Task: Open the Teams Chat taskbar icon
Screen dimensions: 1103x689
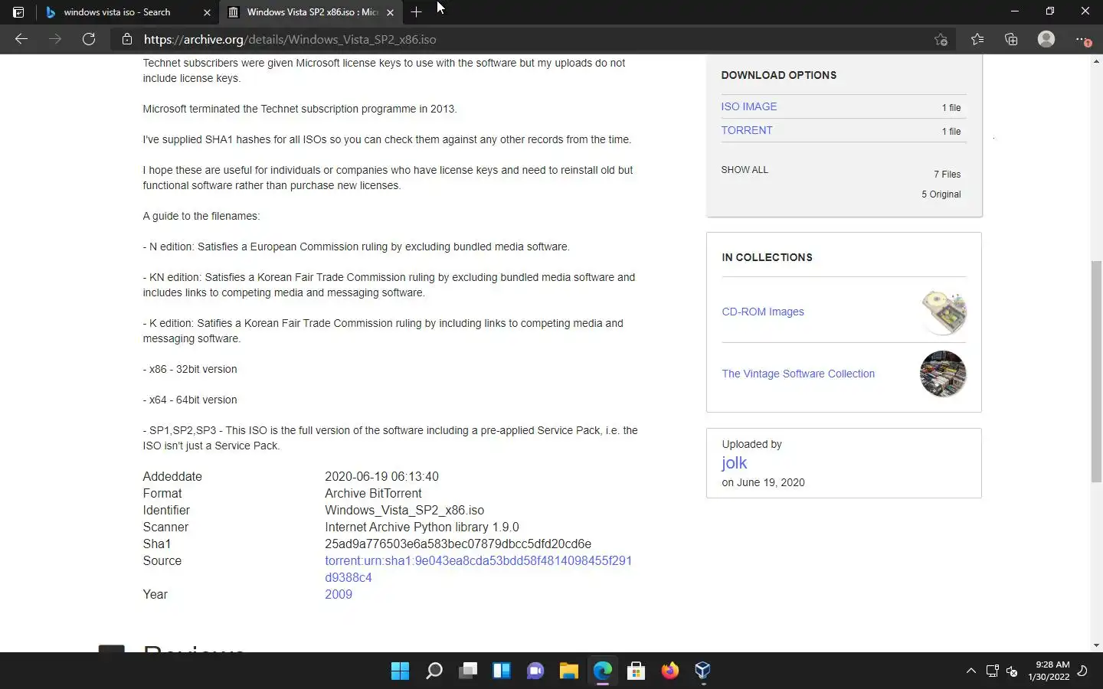Action: 535,671
